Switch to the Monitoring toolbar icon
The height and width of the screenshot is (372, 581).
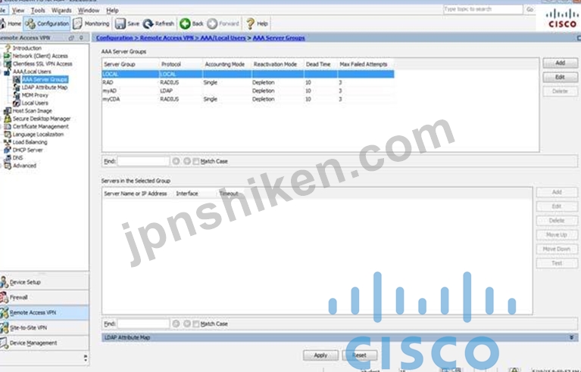click(77, 23)
